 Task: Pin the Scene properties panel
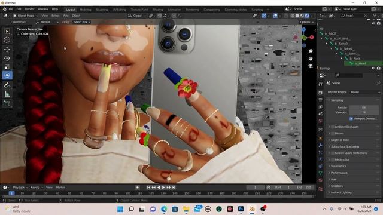(x=378, y=83)
